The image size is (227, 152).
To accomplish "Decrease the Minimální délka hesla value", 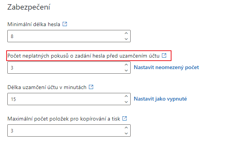I will tap(126, 39).
